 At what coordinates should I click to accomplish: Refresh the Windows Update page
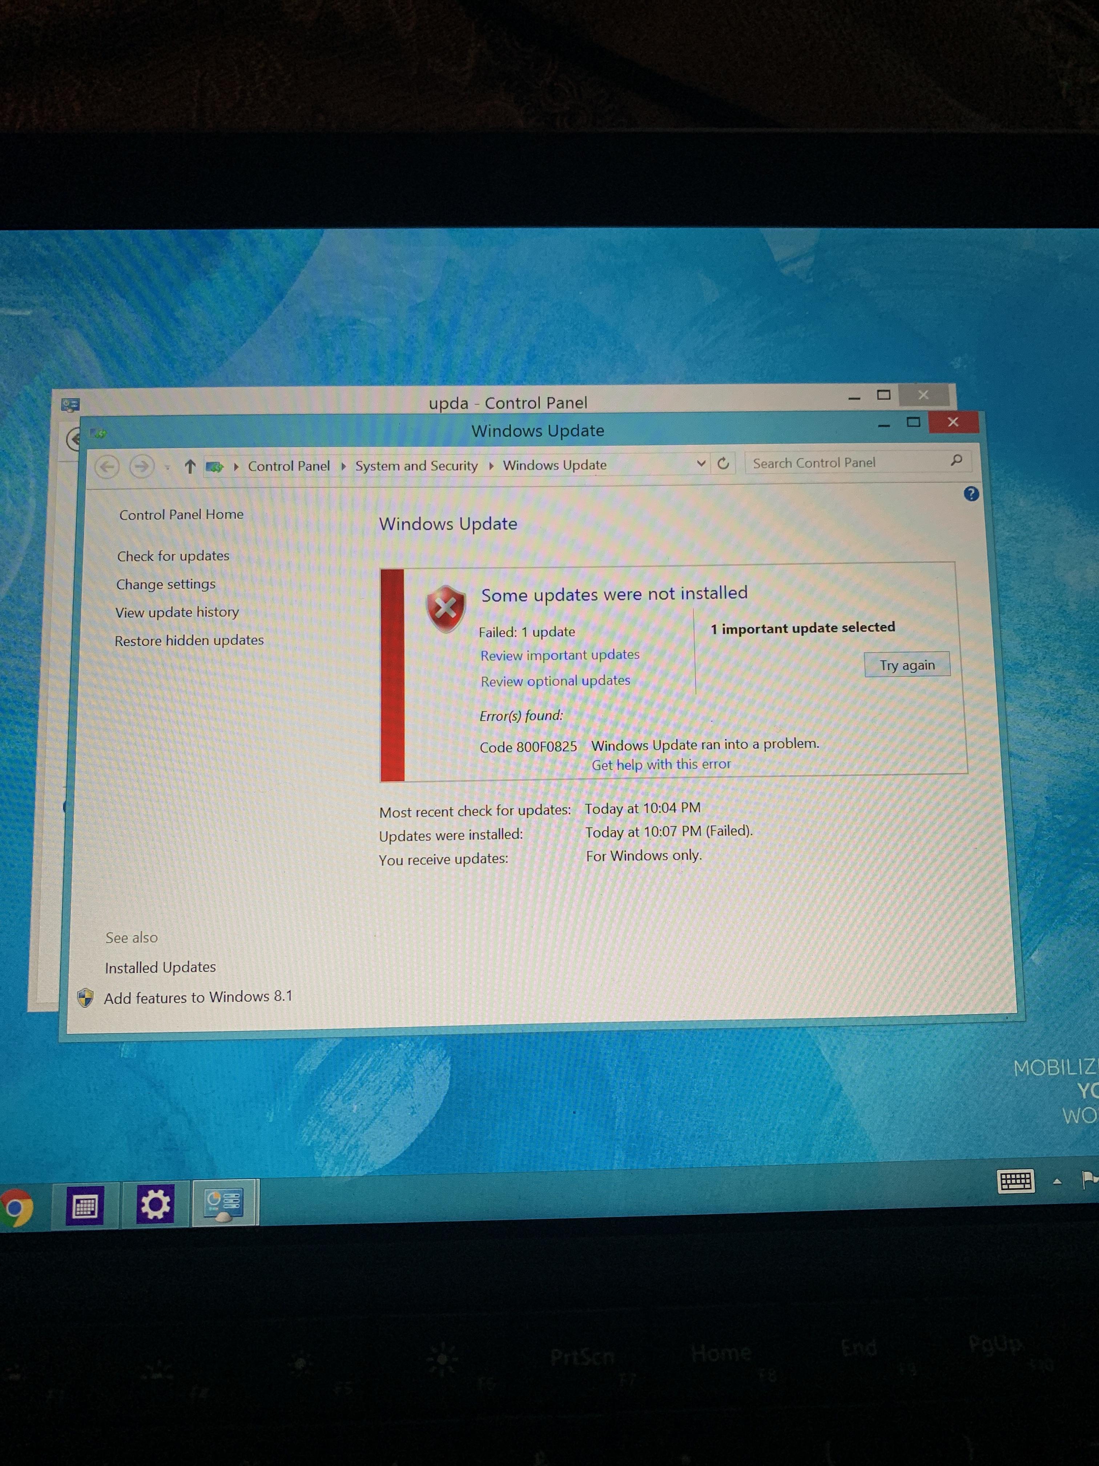coord(723,463)
